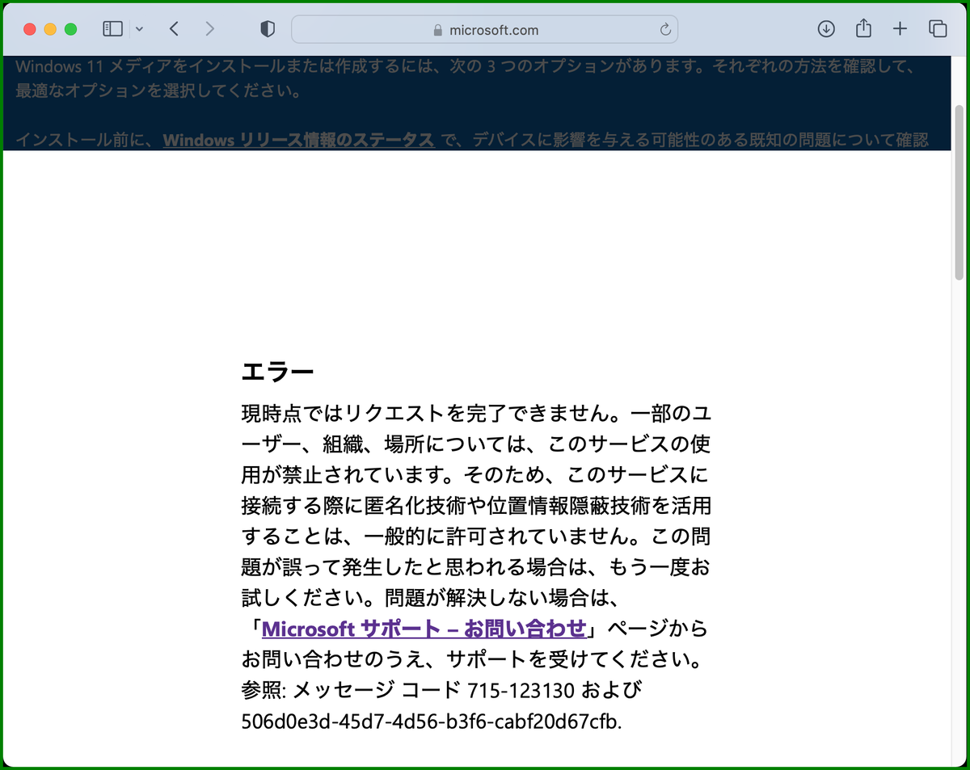Reload the page with the refresh icon

(665, 30)
